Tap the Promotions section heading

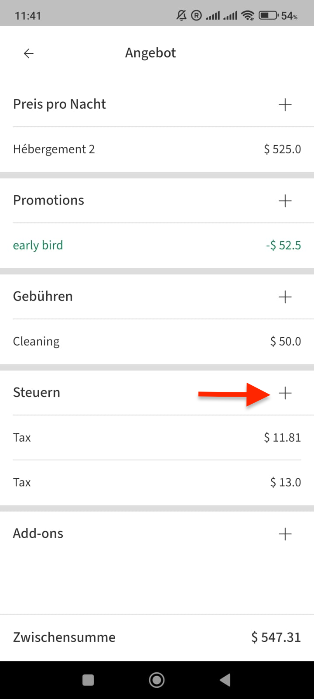tap(49, 201)
